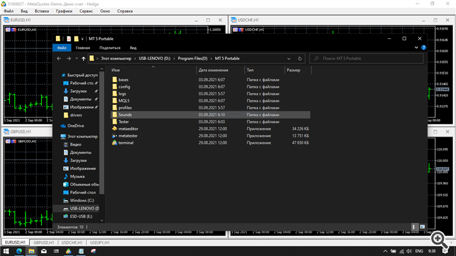456x256 pixels.
Task: Expand the address bar history dropdown
Action: pyautogui.click(x=289, y=58)
